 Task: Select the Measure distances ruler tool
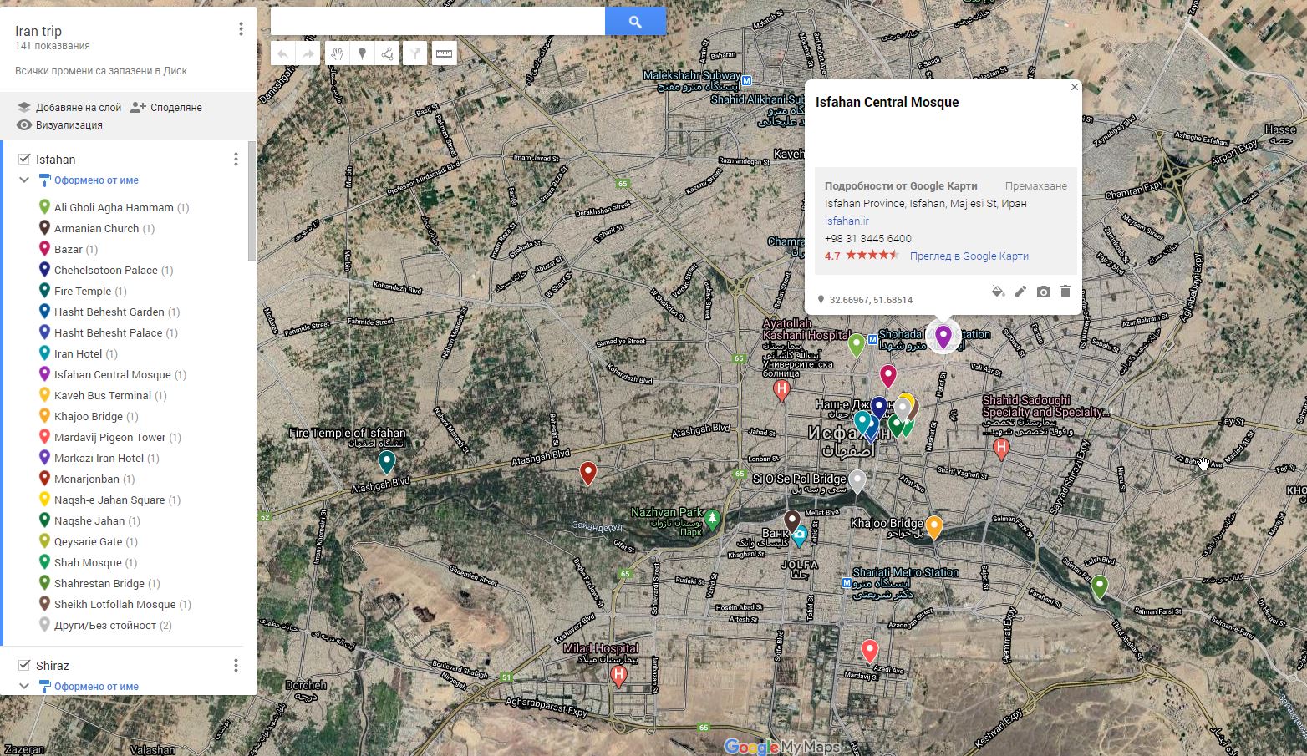pos(444,54)
